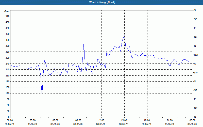
Task: Click the 21:00 time axis label
Action: tap(170, 120)
